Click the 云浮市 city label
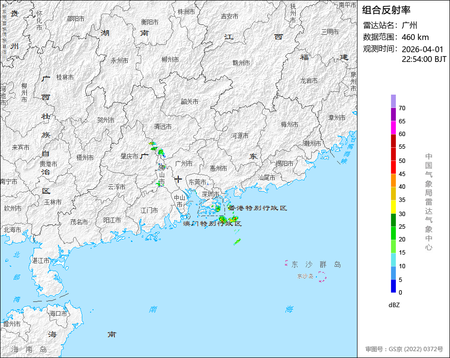The height and width of the screenshot is (358, 450). point(116,187)
